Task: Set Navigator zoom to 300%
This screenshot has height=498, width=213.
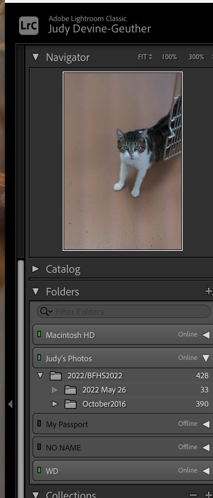Action: [196, 57]
